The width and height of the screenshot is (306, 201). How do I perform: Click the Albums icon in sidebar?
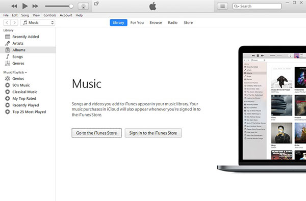(8, 50)
